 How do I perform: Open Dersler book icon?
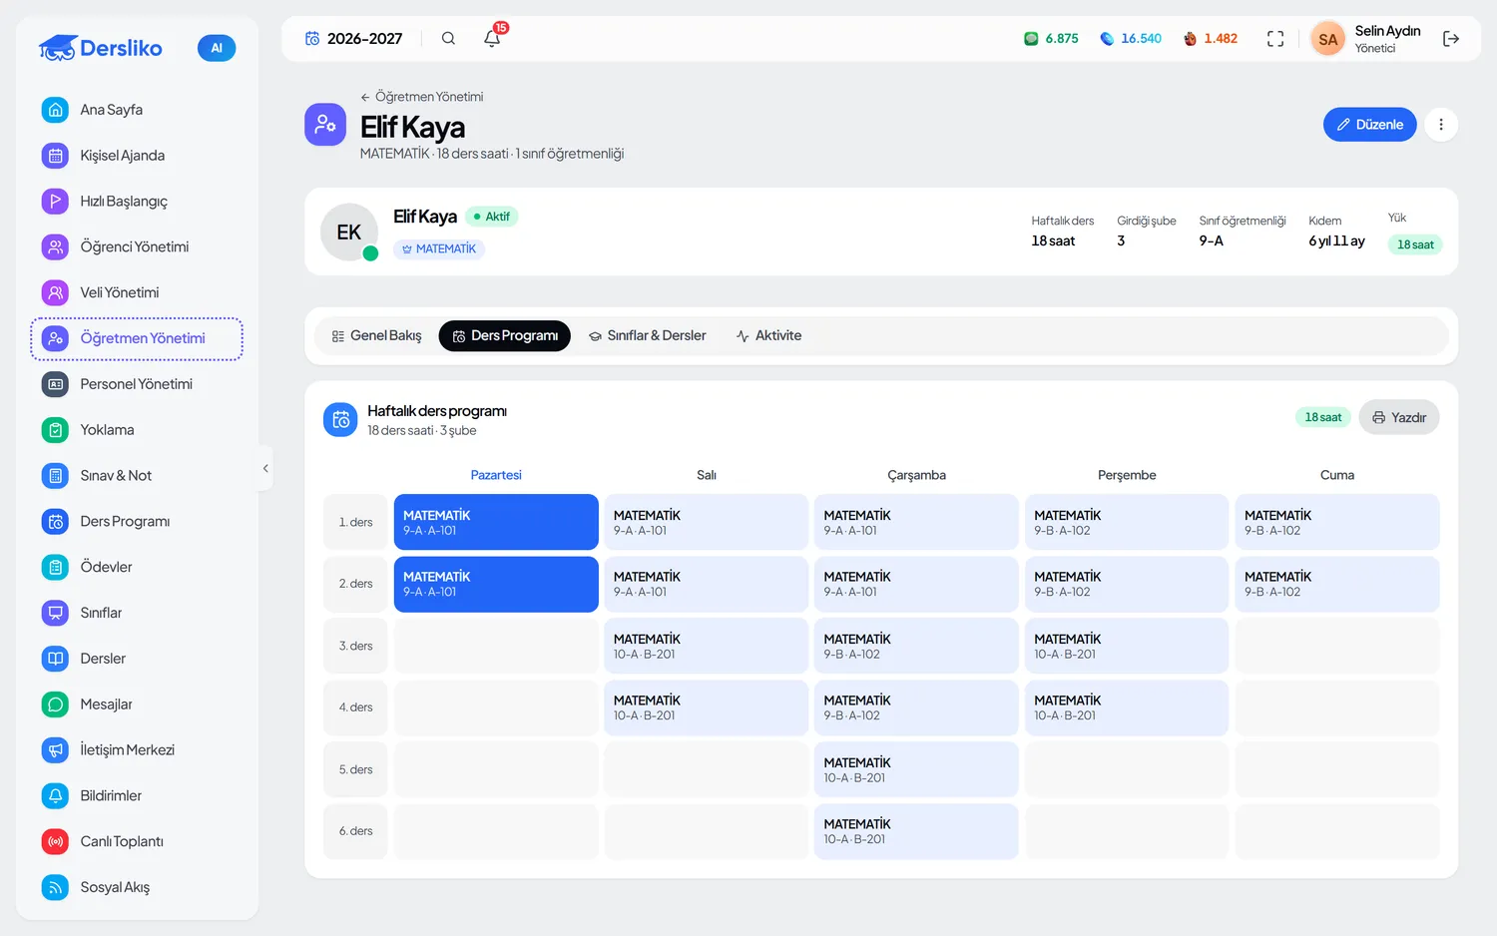point(56,659)
